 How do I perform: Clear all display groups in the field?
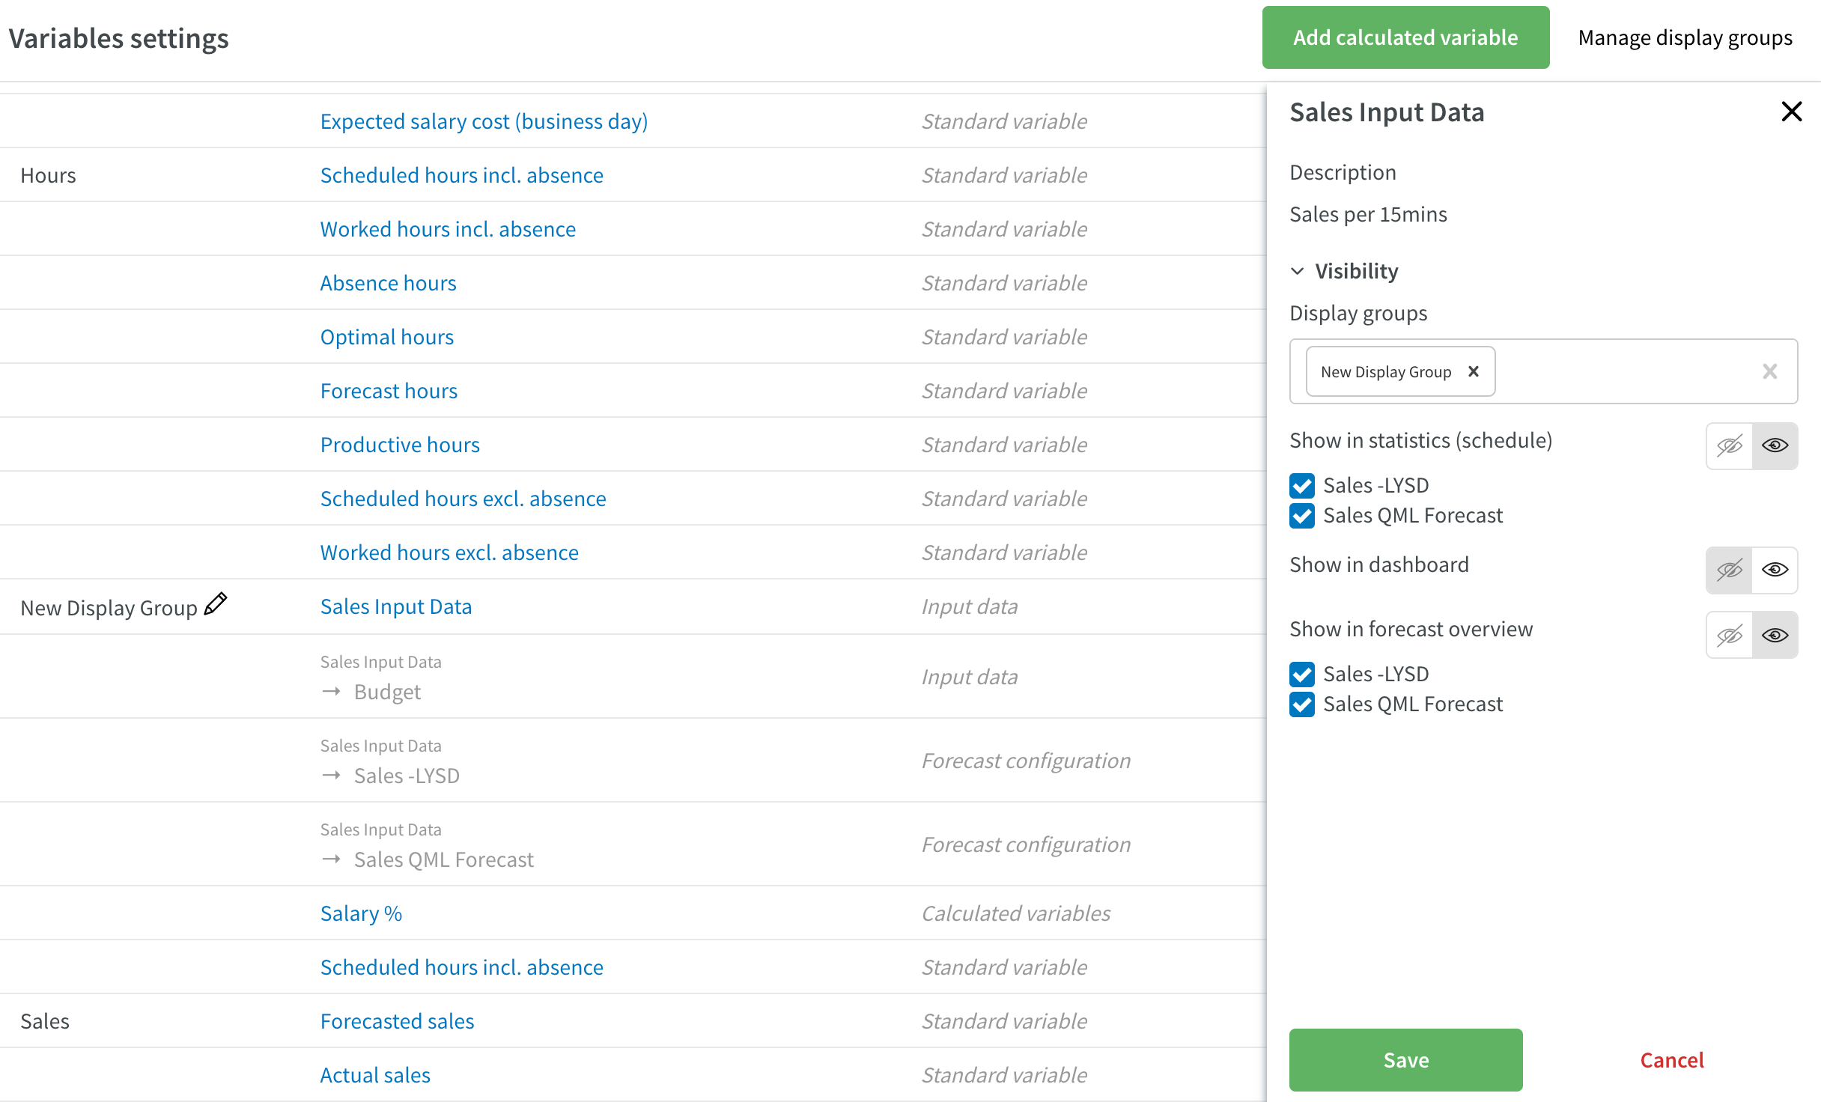pos(1769,371)
